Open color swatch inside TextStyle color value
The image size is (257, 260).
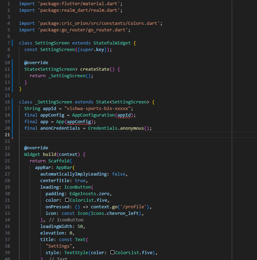112,252
